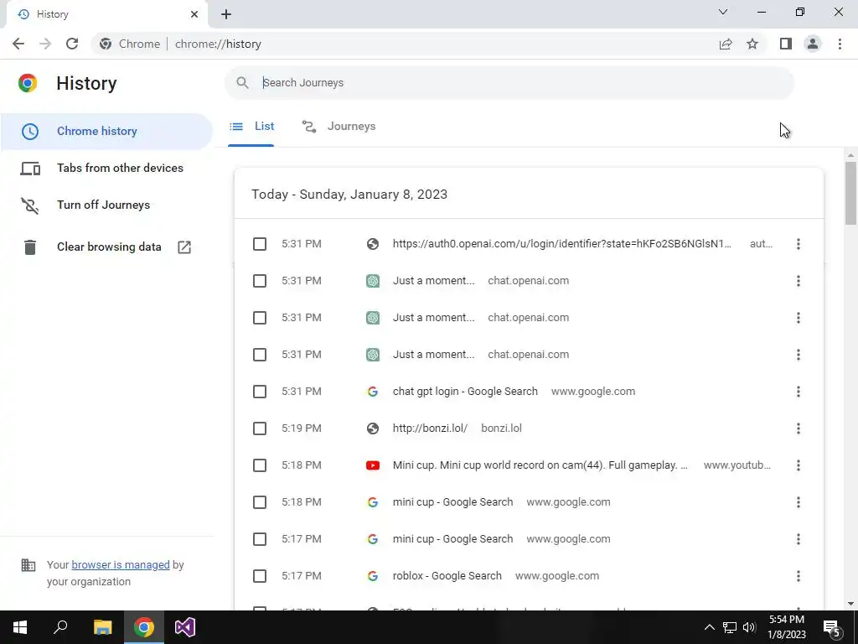Open actions menu for second Just a moment entry
This screenshot has height=644, width=858.
(799, 318)
